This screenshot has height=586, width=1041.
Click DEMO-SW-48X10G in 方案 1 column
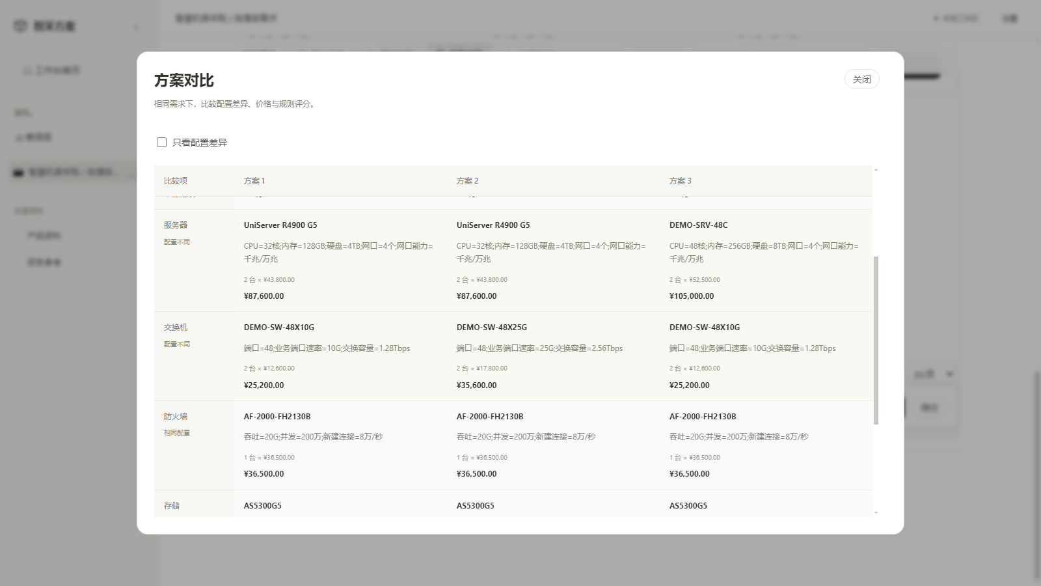(x=278, y=328)
